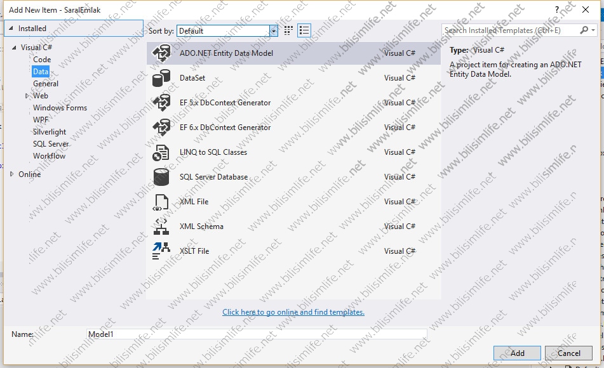Open search options dropdown arrow
This screenshot has width=604, height=368.
(593, 30)
